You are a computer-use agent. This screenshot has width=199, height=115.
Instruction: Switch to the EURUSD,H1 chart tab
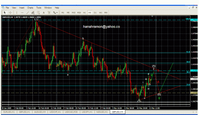coord(9,112)
